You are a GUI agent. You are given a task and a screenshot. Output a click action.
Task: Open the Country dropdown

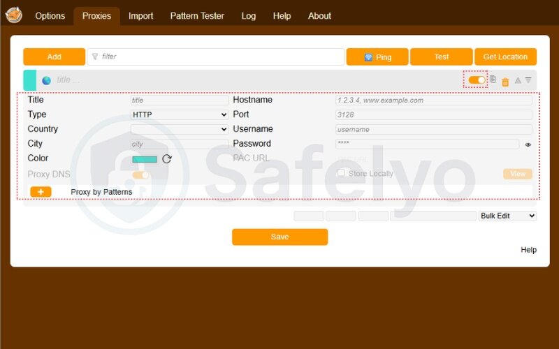180,129
